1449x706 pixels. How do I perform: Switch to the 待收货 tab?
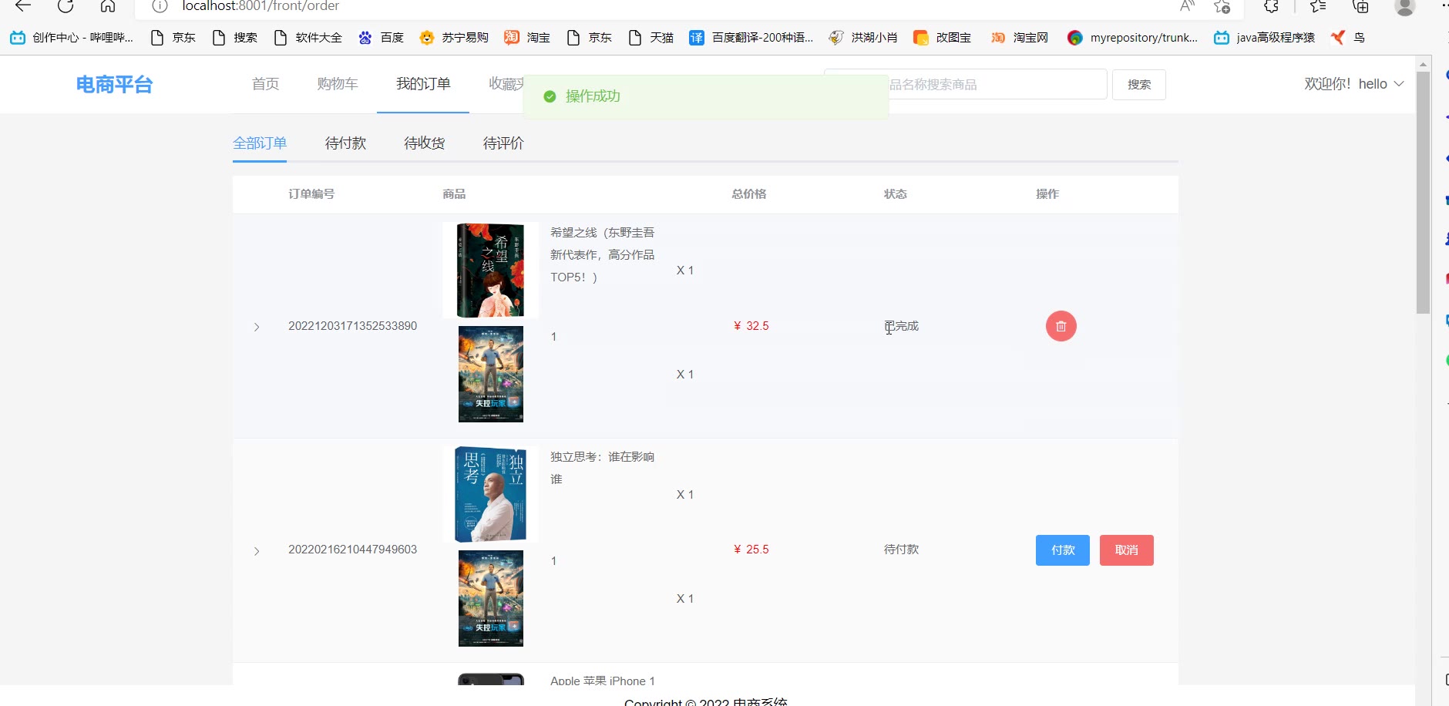pyautogui.click(x=425, y=143)
